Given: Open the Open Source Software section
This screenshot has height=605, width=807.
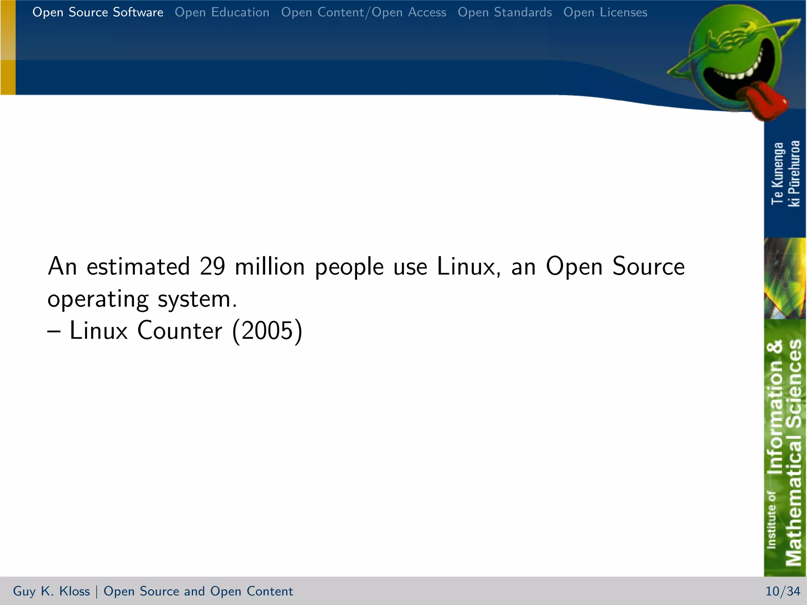Looking at the screenshot, I should (98, 13).
